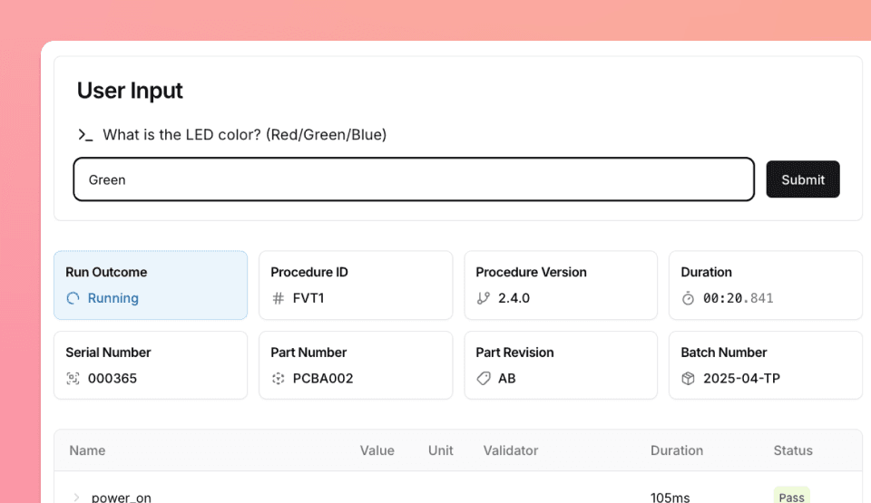Click the Status column header
871x503 pixels.
[793, 450]
